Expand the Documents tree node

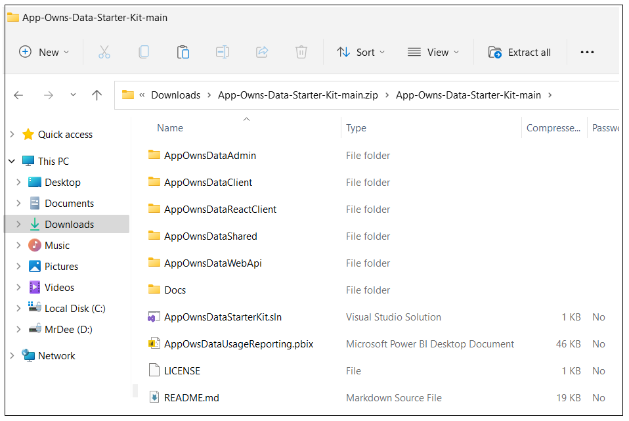[18, 203]
